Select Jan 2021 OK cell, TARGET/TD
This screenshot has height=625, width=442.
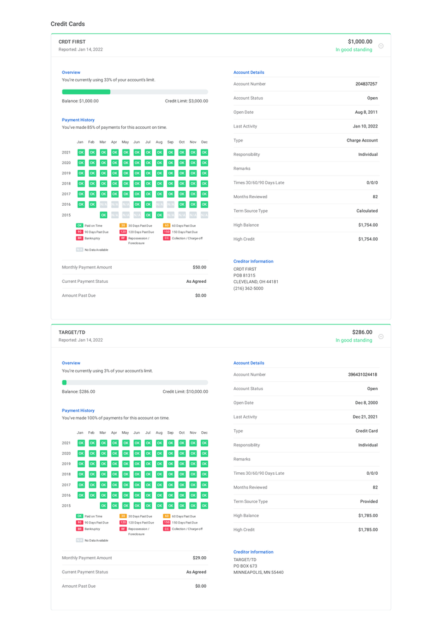point(81,443)
